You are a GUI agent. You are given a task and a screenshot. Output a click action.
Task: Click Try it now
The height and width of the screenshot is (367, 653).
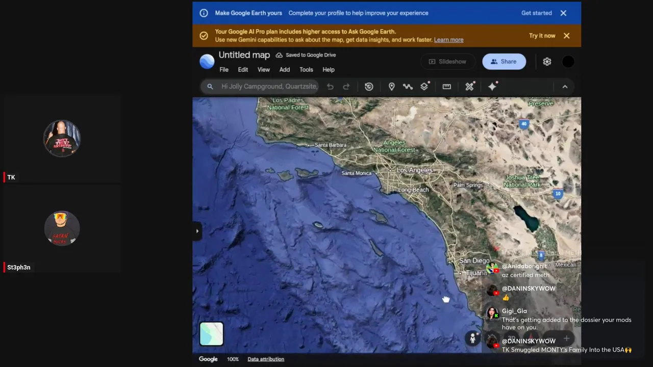(542, 36)
